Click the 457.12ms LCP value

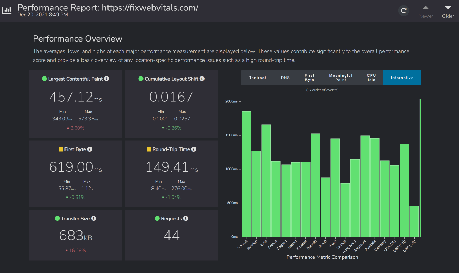pyautogui.click(x=76, y=97)
